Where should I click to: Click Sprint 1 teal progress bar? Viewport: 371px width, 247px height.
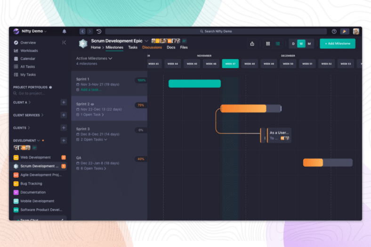[194, 84]
